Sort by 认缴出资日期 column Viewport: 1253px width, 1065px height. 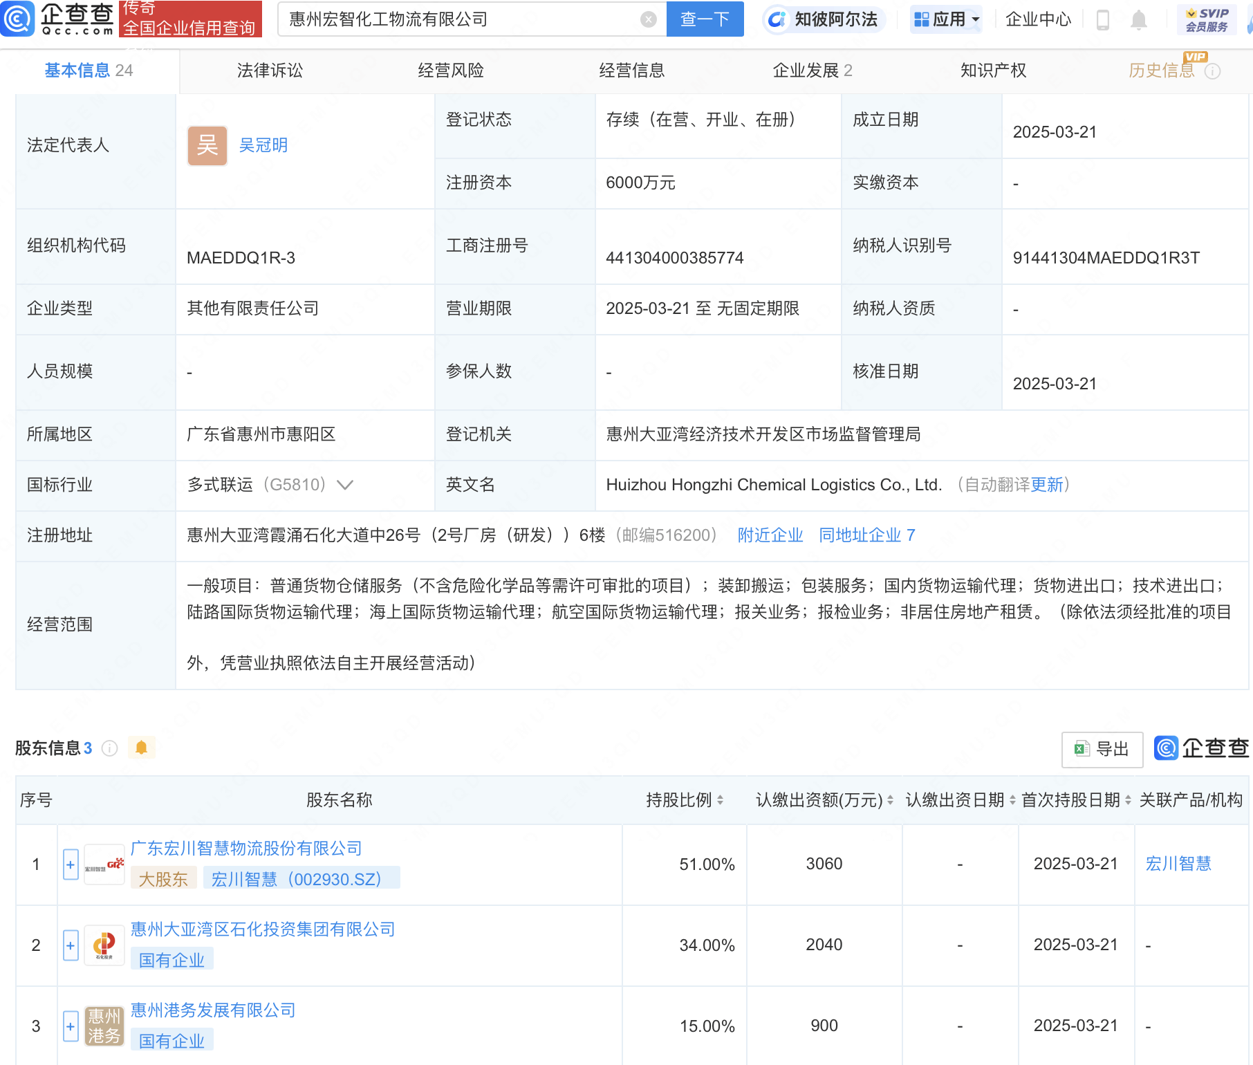tap(1012, 800)
